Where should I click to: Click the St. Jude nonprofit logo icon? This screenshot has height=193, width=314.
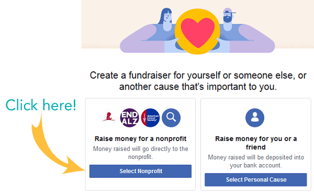[109, 117]
